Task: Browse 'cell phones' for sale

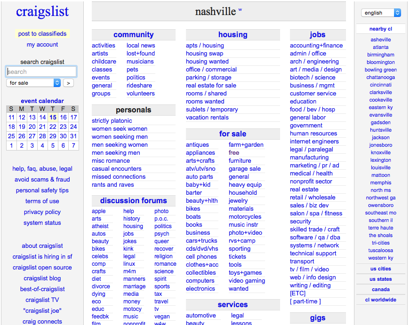Action: [201, 256]
